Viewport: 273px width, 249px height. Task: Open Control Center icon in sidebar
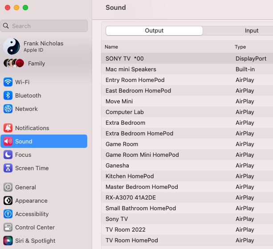[x=8, y=227]
